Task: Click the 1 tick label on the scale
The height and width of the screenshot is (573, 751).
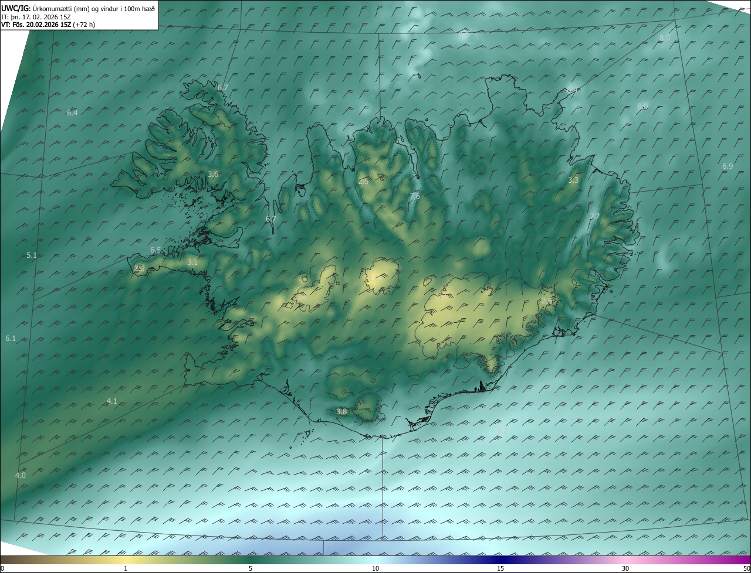Action: 126,568
